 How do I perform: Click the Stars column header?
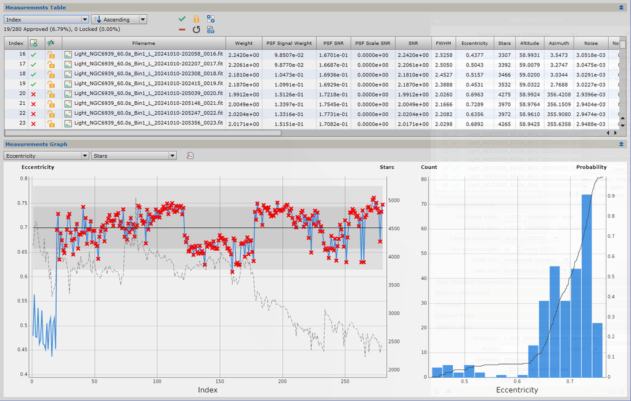(504, 43)
